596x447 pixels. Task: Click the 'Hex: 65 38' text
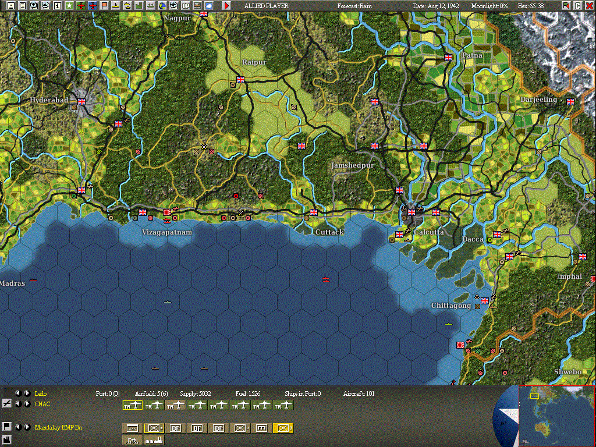tap(531, 6)
